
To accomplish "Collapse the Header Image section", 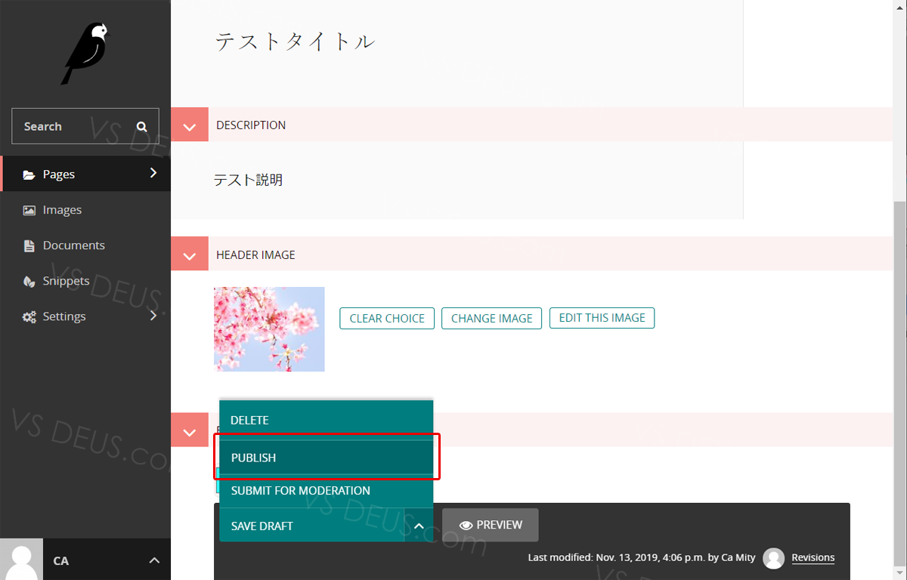I will click(190, 254).
